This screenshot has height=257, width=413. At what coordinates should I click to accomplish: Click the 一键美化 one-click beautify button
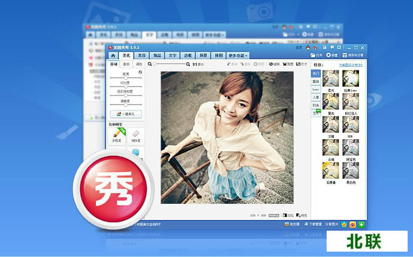[125, 114]
